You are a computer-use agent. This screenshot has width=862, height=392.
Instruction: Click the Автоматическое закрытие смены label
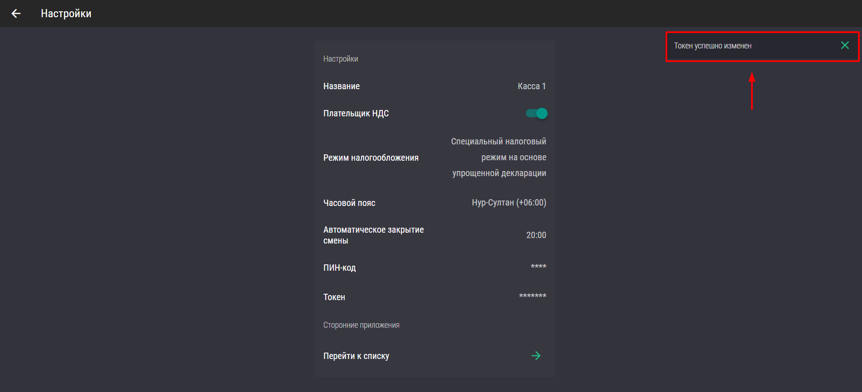[373, 235]
